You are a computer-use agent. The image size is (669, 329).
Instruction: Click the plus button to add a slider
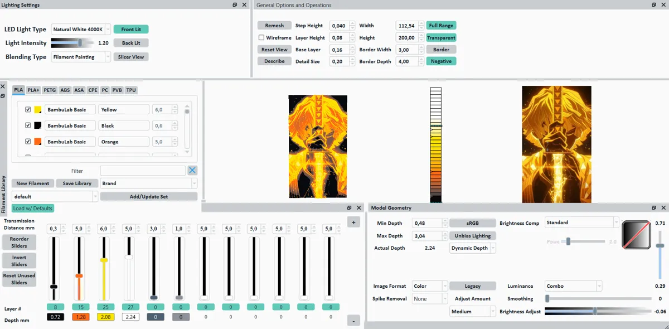point(353,222)
